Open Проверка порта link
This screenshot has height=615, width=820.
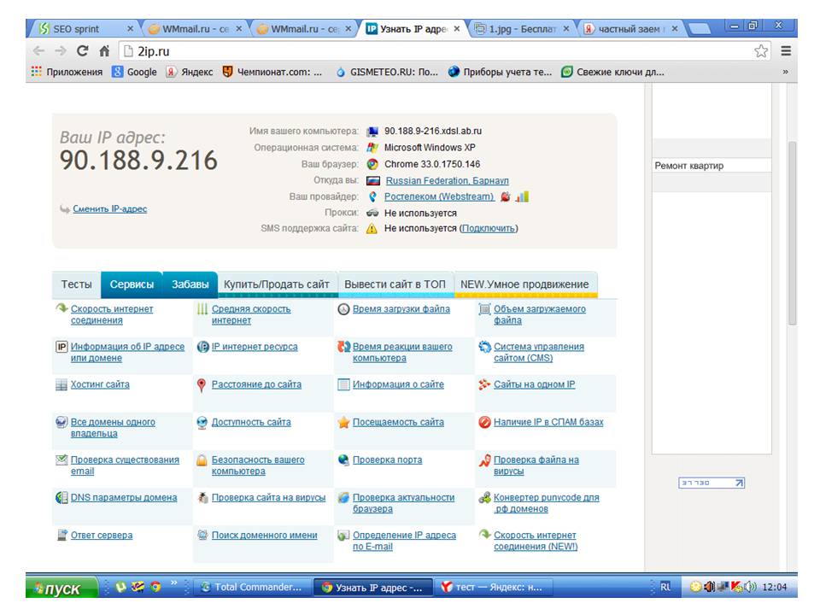[387, 460]
